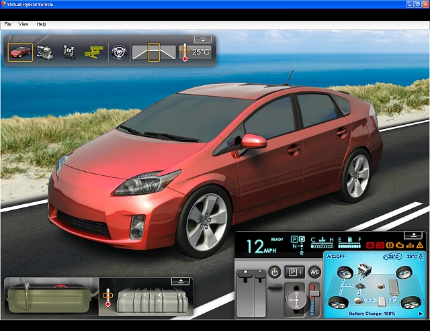430x331 pixels.
Task: Show the yellow wiring diagram view
Action: point(94,52)
